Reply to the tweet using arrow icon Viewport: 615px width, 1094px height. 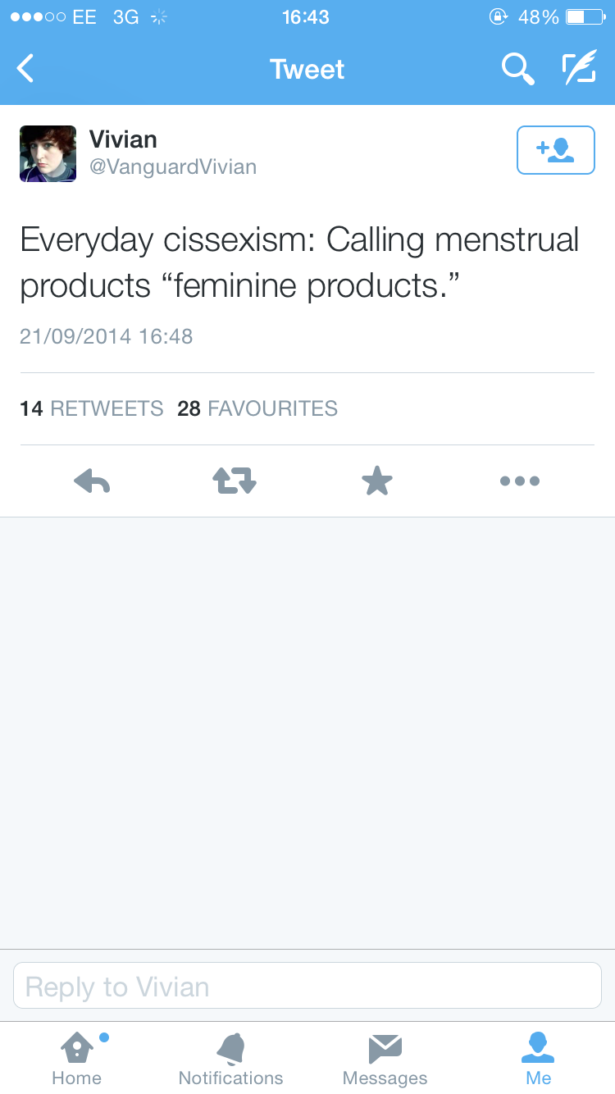click(x=92, y=481)
